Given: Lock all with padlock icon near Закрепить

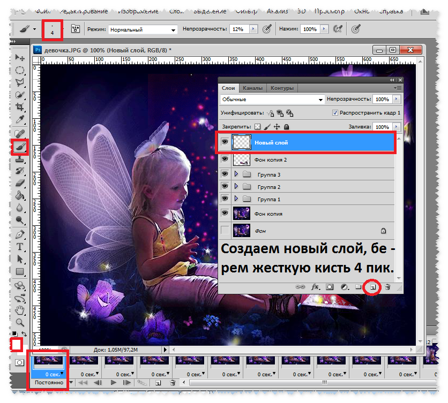Looking at the screenshot, I should point(286,127).
